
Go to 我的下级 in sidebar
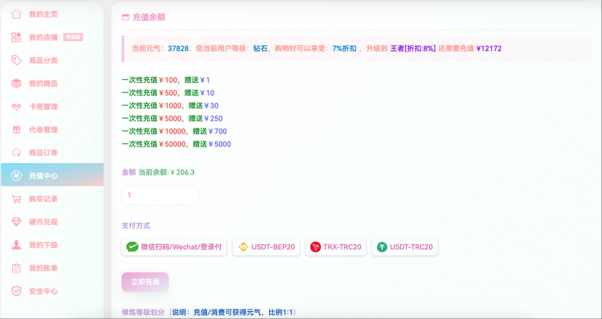pyautogui.click(x=43, y=245)
